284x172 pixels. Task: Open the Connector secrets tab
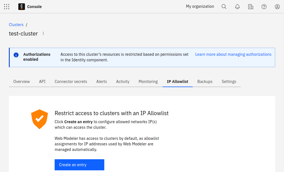(71, 82)
